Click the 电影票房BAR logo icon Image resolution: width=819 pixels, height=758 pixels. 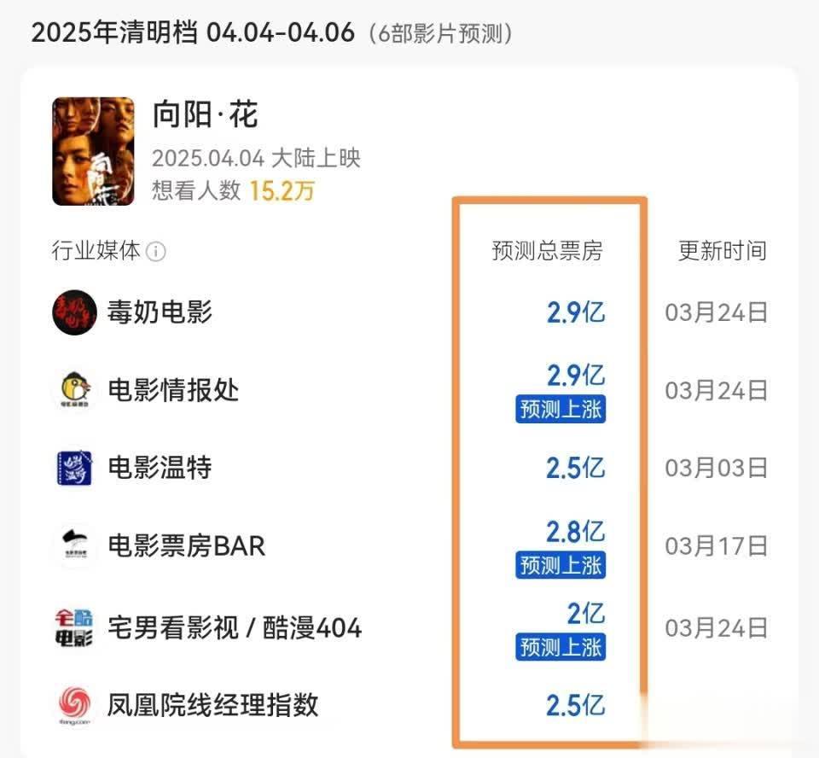point(75,545)
